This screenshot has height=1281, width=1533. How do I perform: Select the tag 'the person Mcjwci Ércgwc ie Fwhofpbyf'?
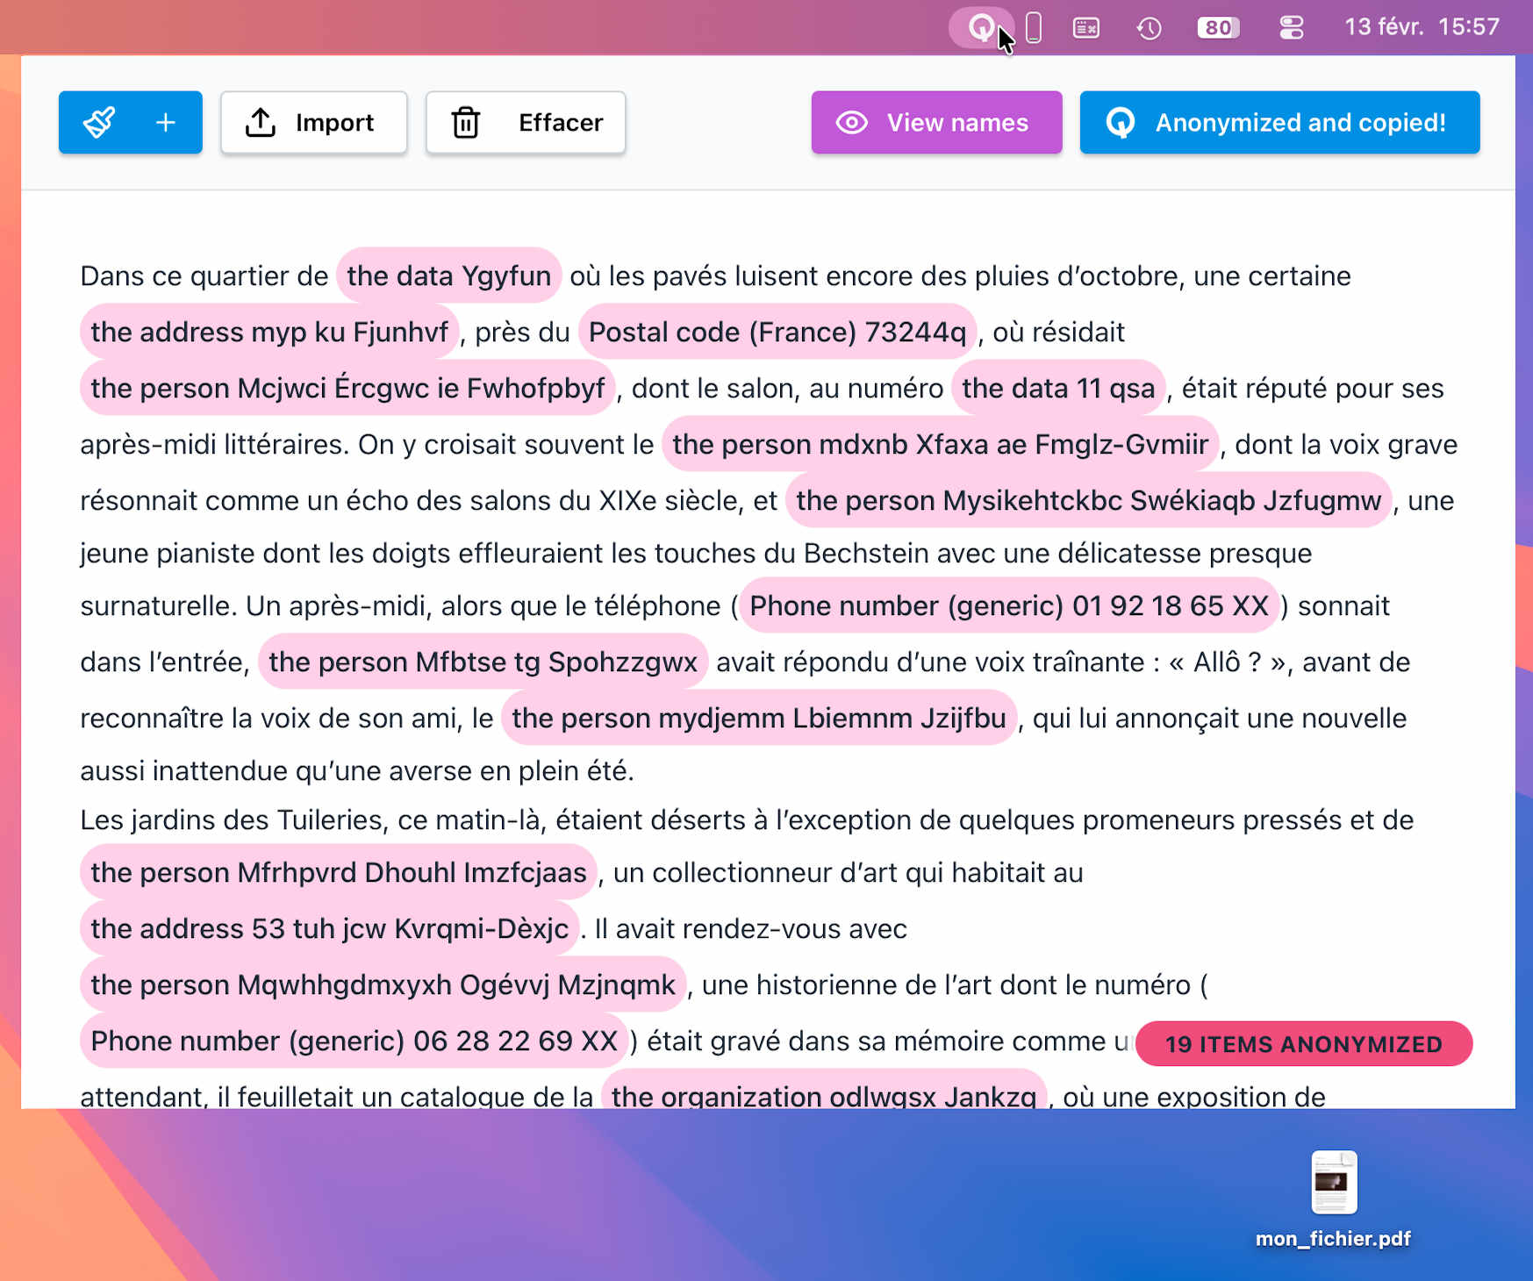pyautogui.click(x=347, y=388)
